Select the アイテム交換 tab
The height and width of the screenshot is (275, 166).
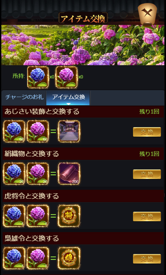point(68,98)
